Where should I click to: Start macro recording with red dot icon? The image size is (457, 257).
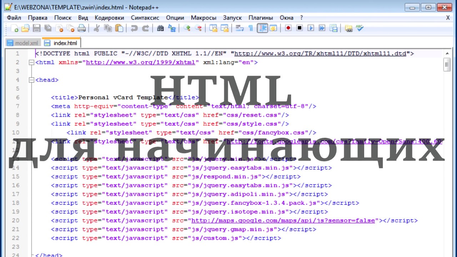tap(288, 28)
